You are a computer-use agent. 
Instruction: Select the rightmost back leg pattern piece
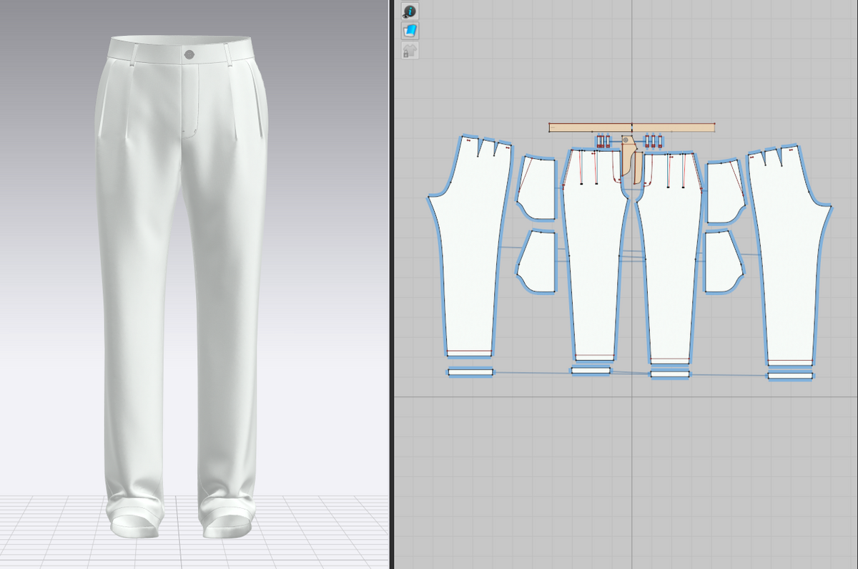tap(790, 251)
